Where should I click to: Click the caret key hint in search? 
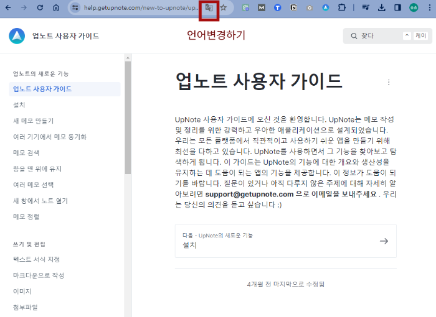click(407, 35)
